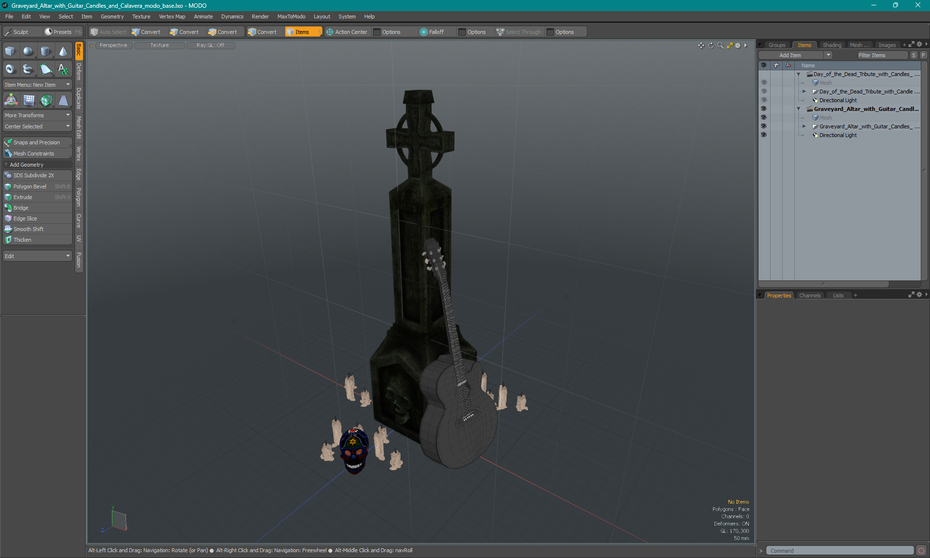Add a sphere primitive
Viewport: 930px width, 558px height.
click(28, 51)
